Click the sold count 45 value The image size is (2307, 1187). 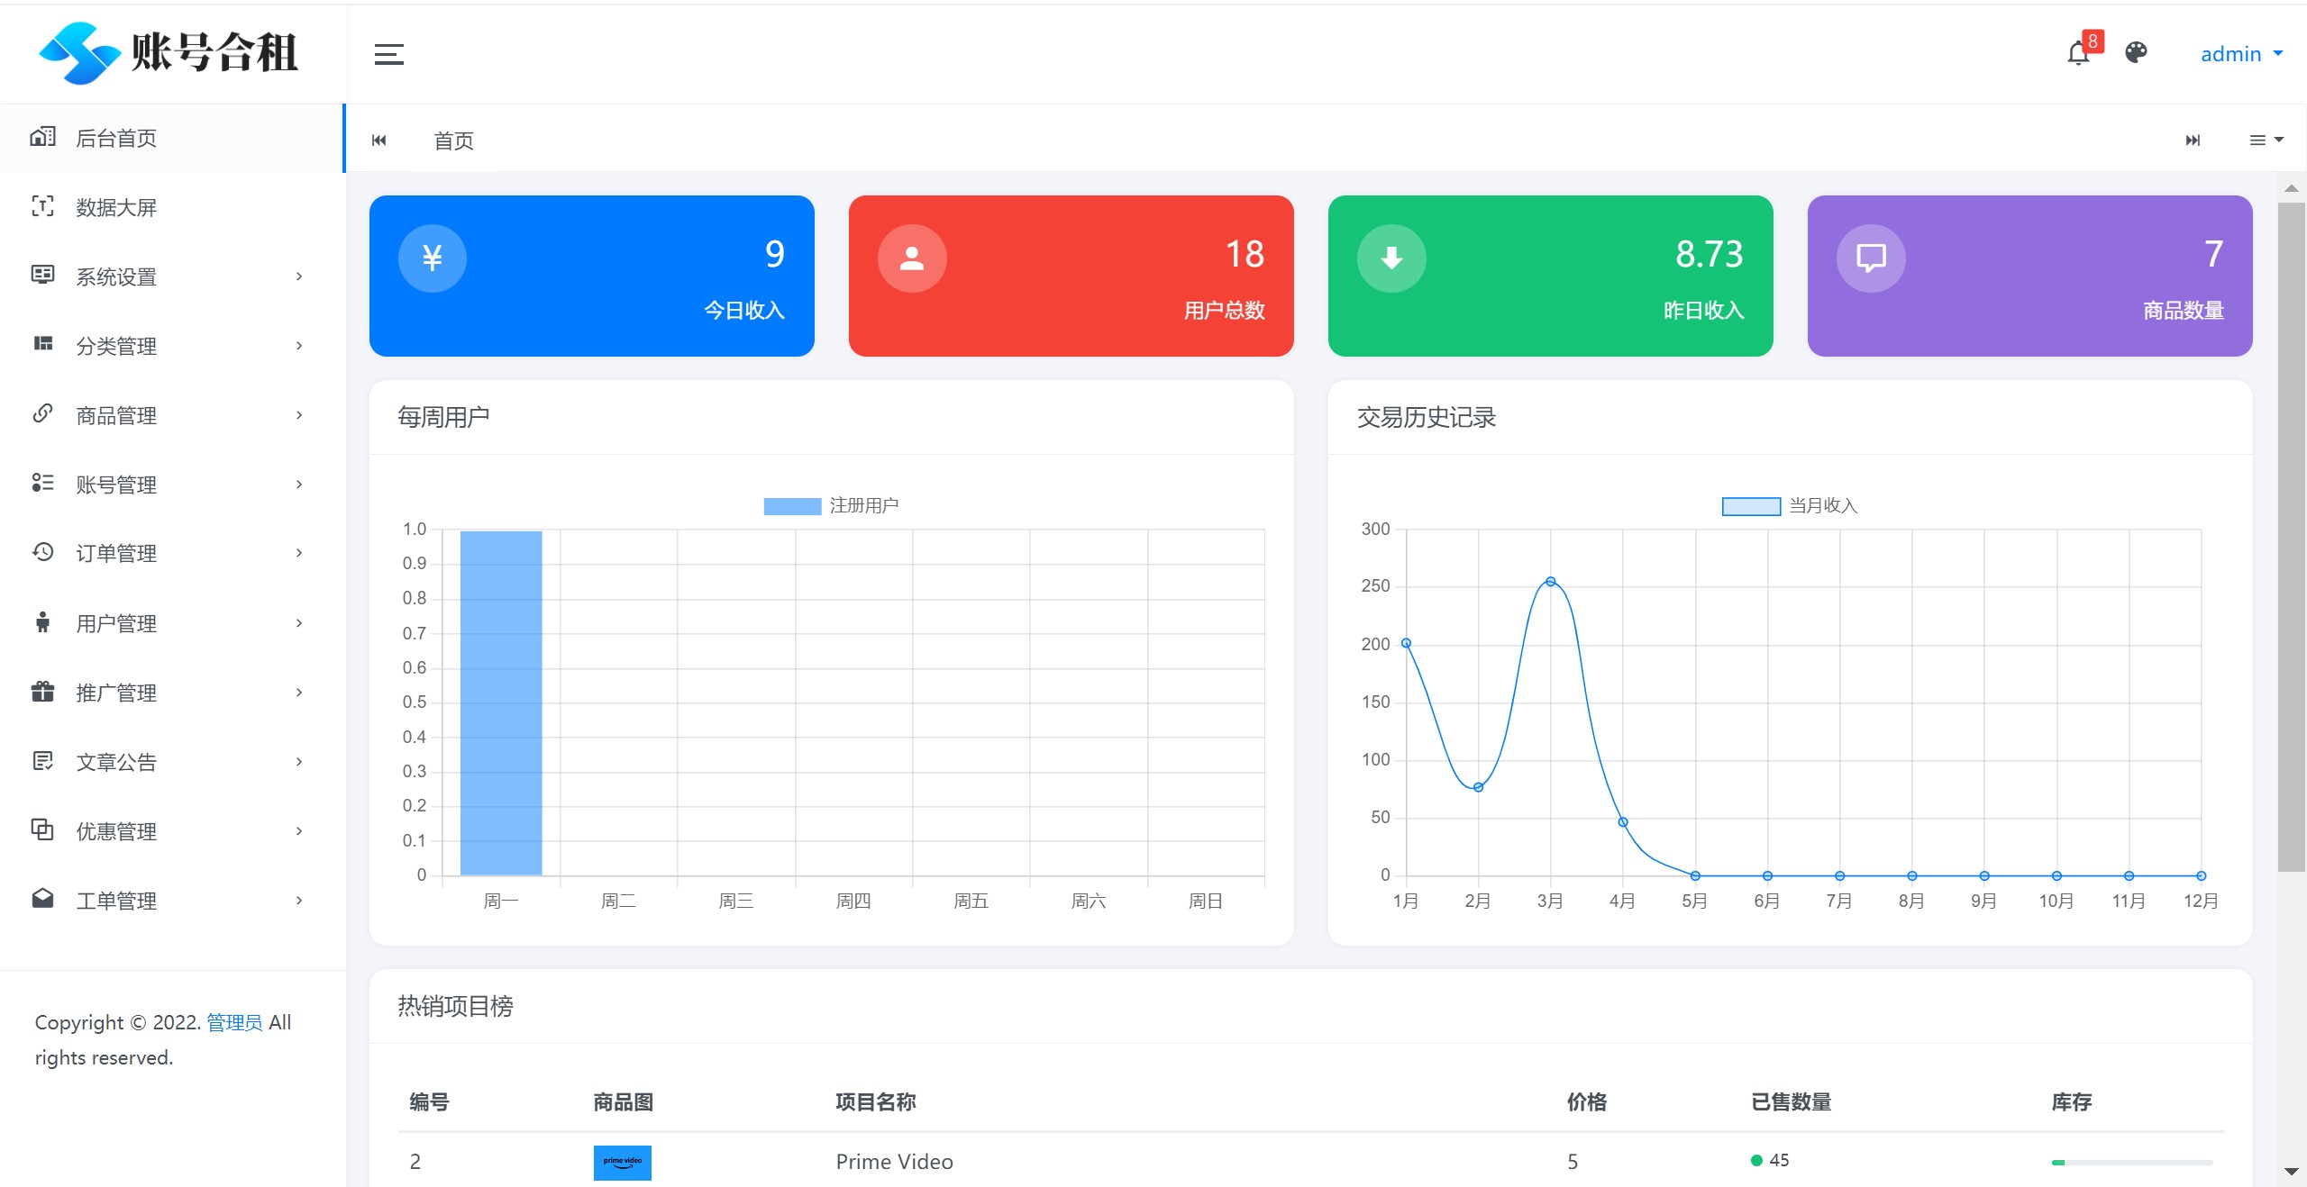coord(1779,1160)
